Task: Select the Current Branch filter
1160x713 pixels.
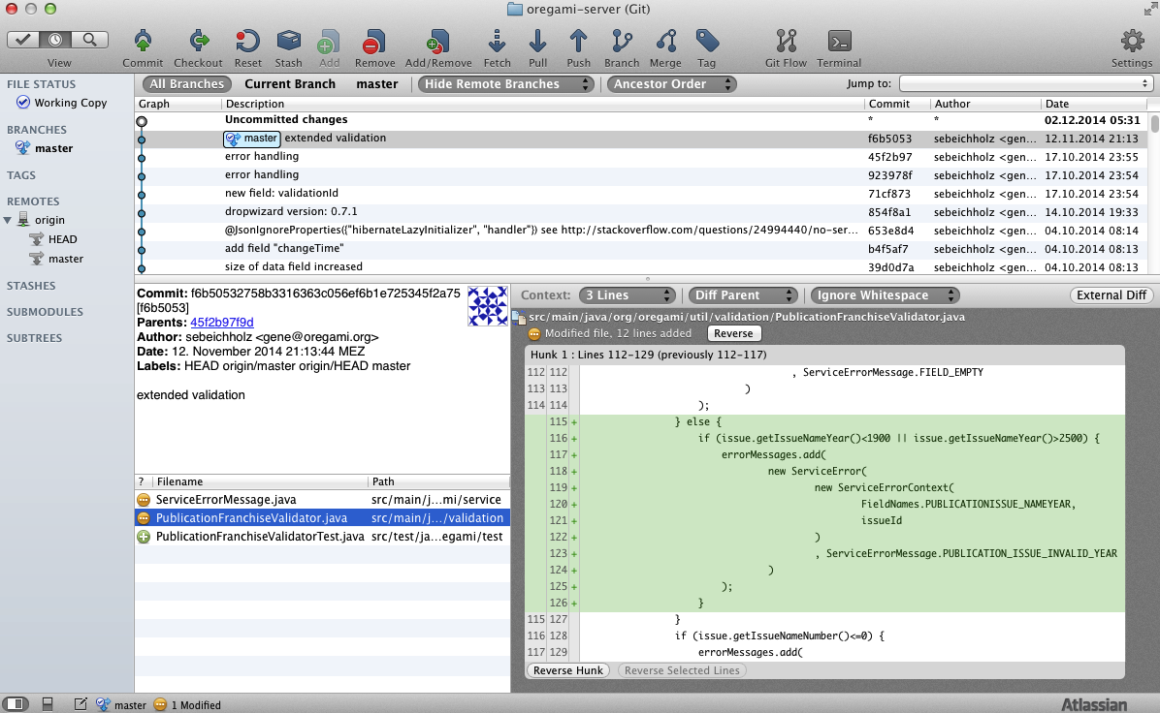Action: (x=290, y=84)
